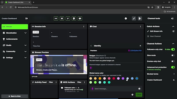Choose light green name color swatch
This screenshot has width=177, height=99.
tap(91, 82)
